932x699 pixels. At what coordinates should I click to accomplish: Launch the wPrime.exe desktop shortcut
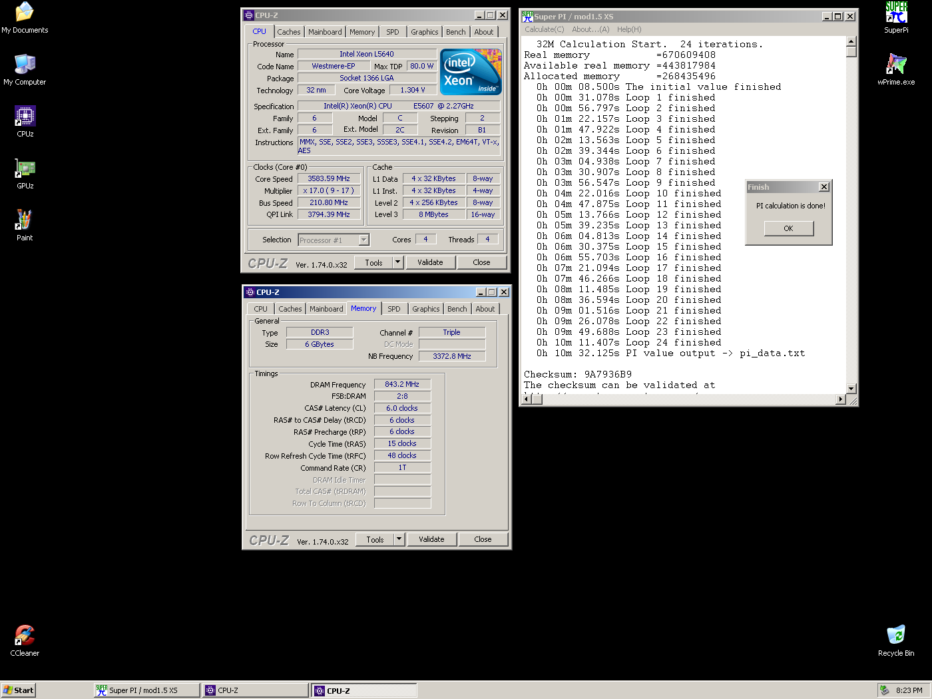click(x=896, y=70)
